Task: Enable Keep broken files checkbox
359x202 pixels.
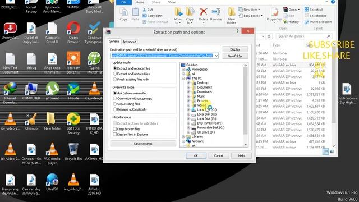Action: pos(115,129)
